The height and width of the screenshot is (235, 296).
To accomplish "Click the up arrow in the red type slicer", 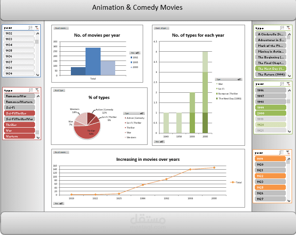I will tap(38, 96).
